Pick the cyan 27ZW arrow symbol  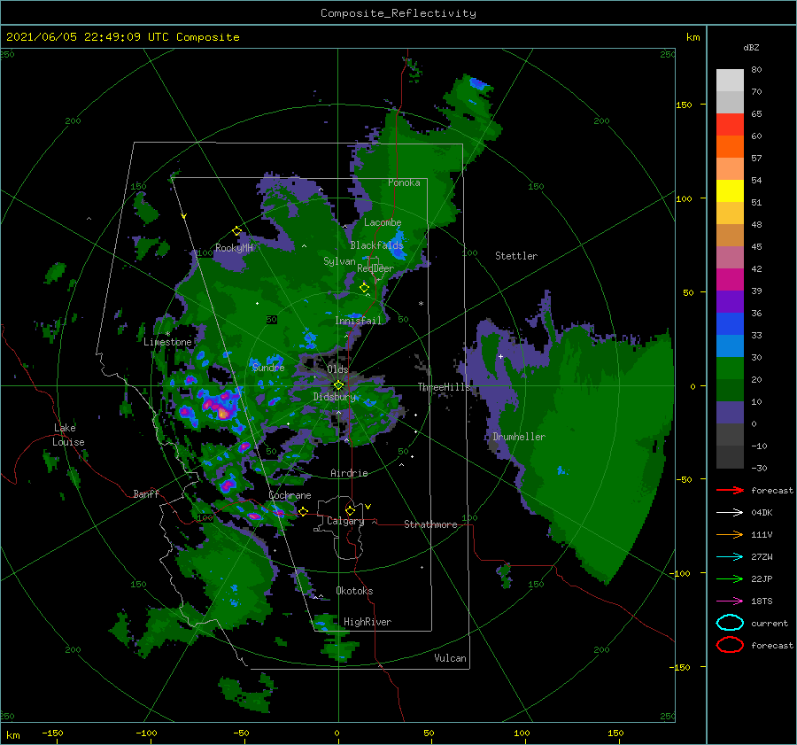point(730,557)
